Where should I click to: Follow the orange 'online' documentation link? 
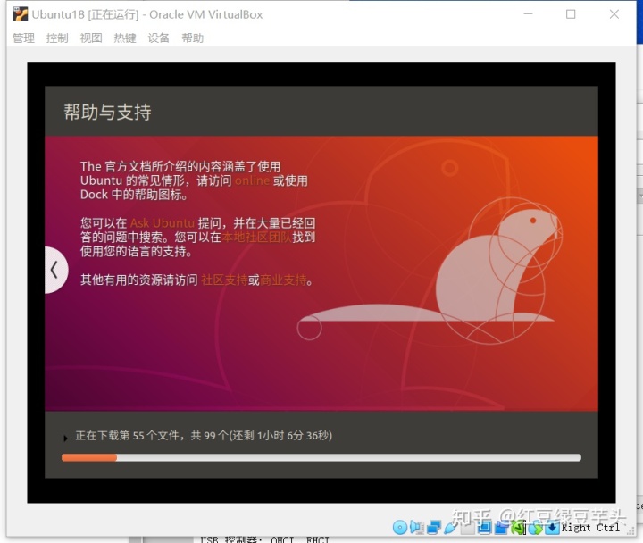point(253,180)
